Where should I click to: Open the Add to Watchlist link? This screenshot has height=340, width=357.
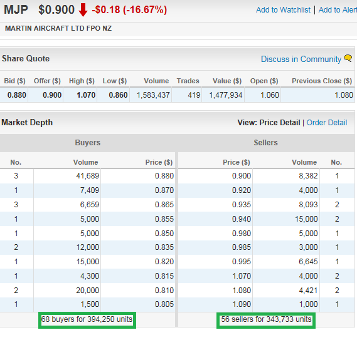pos(283,10)
